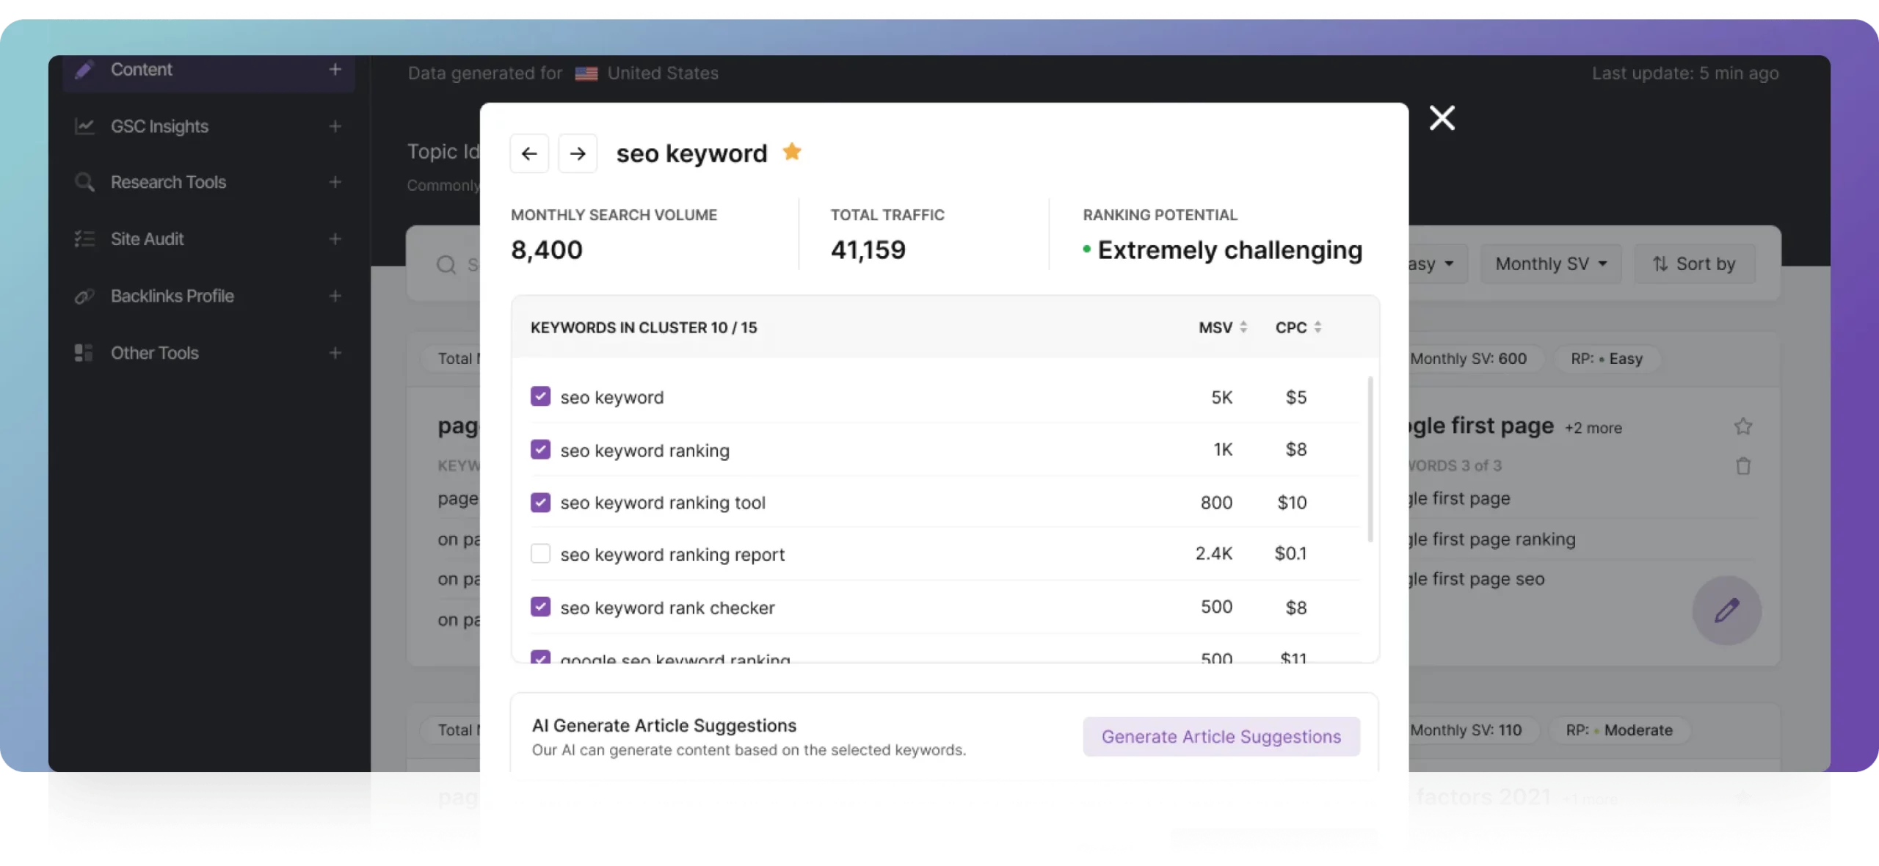
Task: Uncheck 'seo keyword rank checker' checkbox
Action: [541, 607]
